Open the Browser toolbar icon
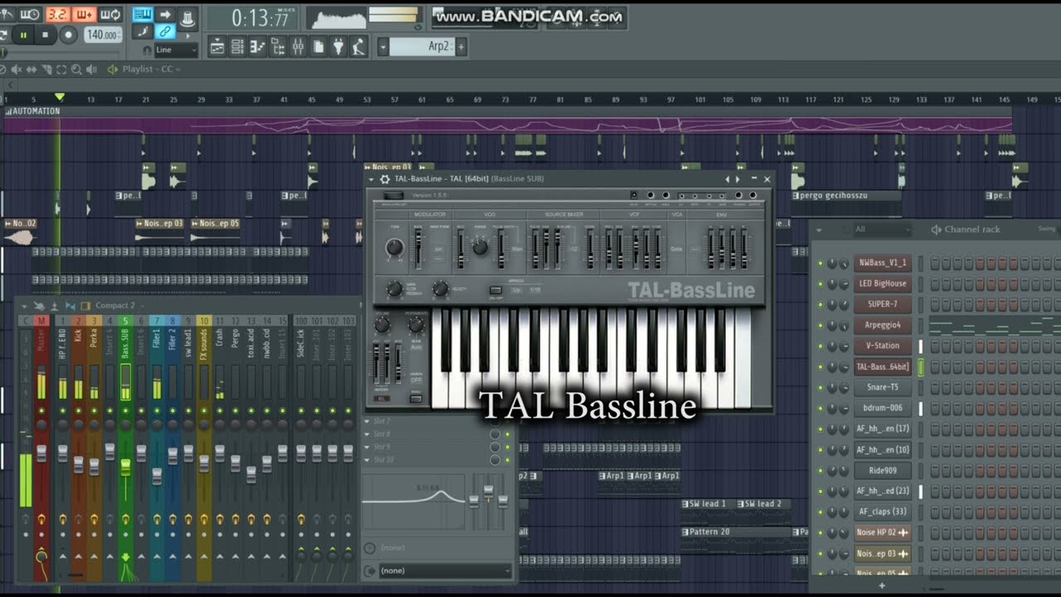The width and height of the screenshot is (1061, 597). click(x=278, y=47)
